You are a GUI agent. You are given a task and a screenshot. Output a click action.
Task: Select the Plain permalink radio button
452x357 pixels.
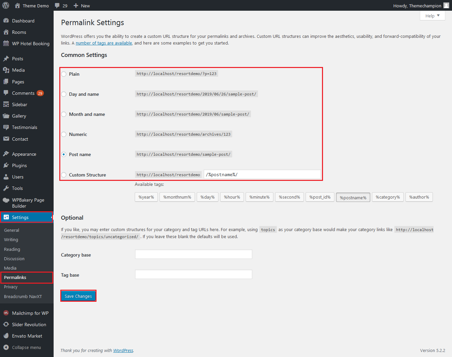pyautogui.click(x=64, y=74)
